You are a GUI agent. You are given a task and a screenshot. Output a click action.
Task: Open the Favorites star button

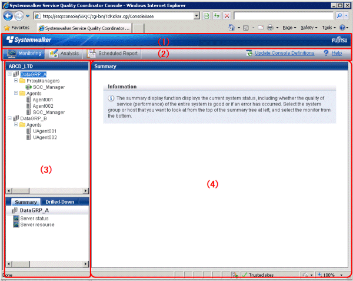point(17,28)
